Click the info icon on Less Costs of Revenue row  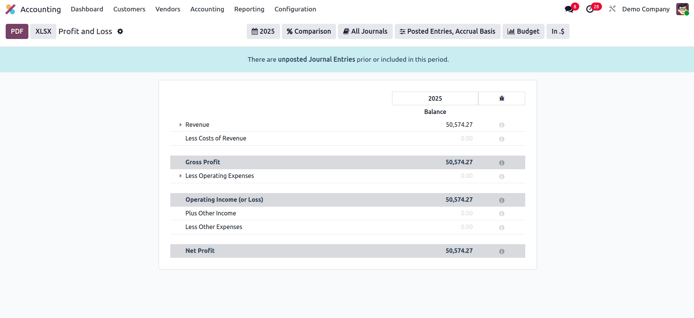coord(502,139)
